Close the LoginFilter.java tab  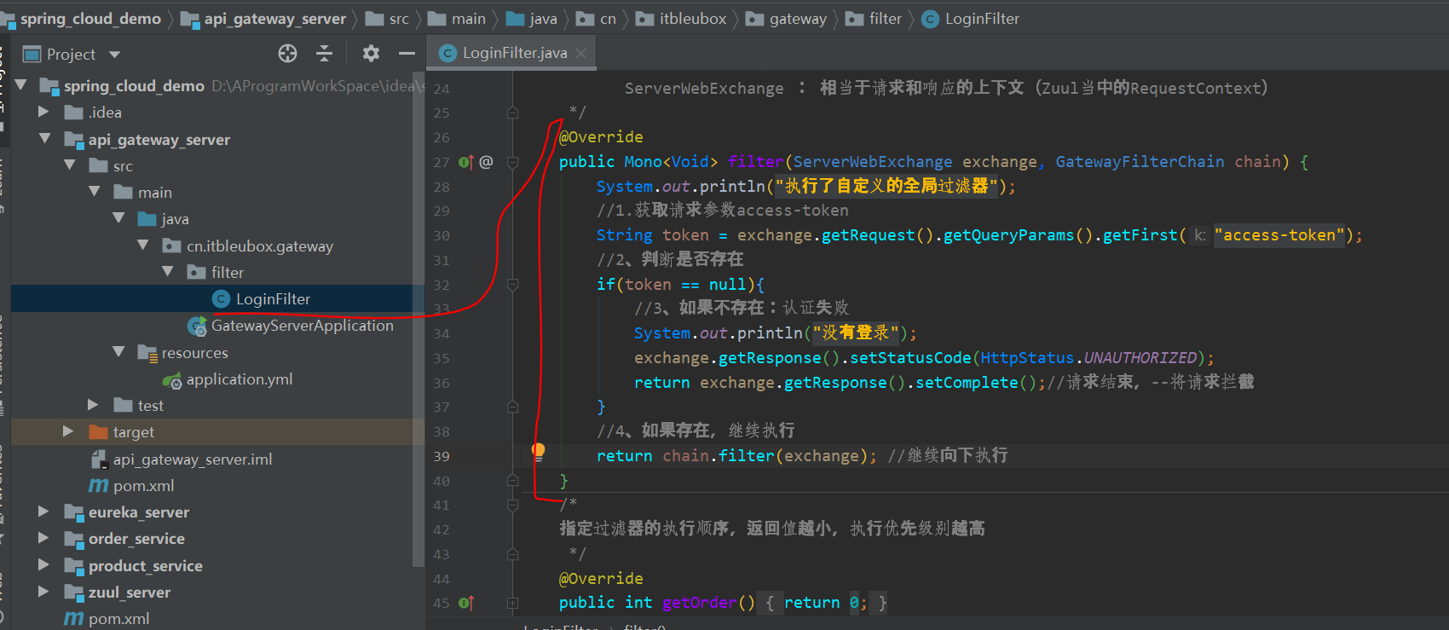(x=581, y=53)
